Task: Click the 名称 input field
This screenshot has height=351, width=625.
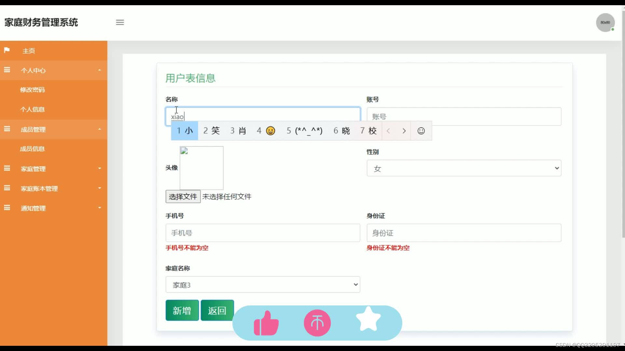Action: [263, 116]
